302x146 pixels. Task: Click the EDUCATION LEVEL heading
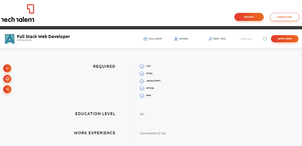point(95,114)
